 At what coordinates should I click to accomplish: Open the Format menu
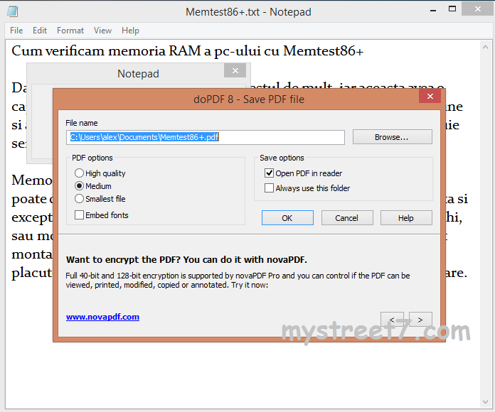pos(70,31)
